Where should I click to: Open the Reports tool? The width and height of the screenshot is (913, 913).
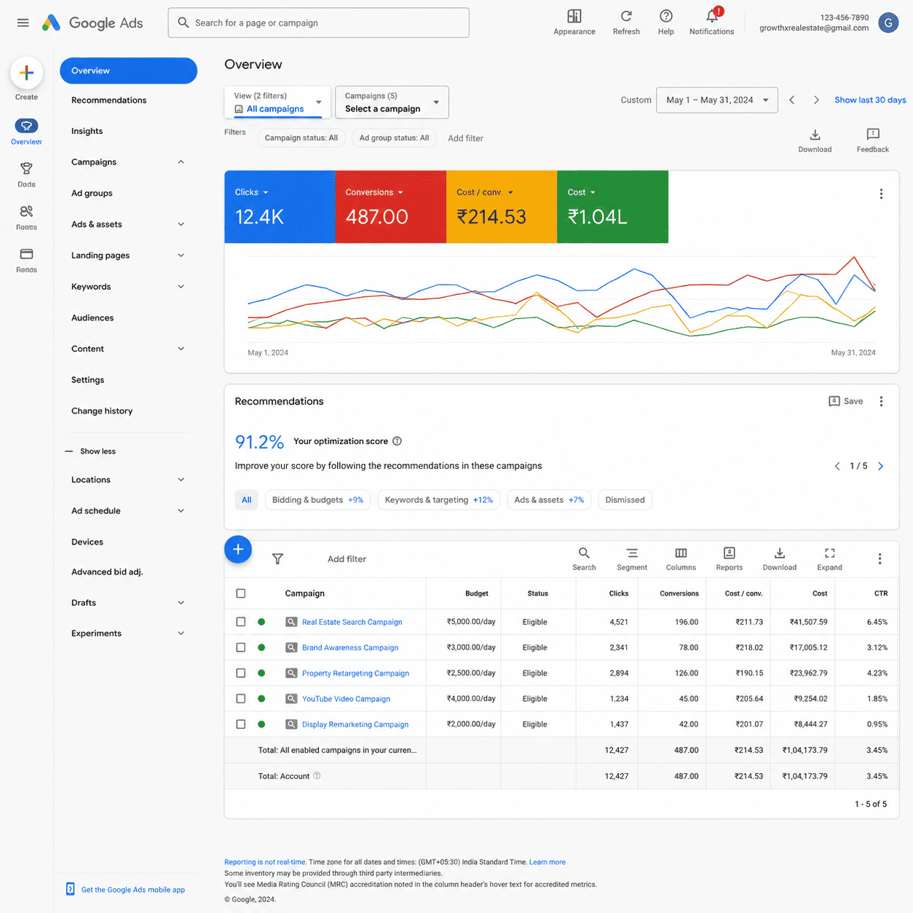click(730, 559)
